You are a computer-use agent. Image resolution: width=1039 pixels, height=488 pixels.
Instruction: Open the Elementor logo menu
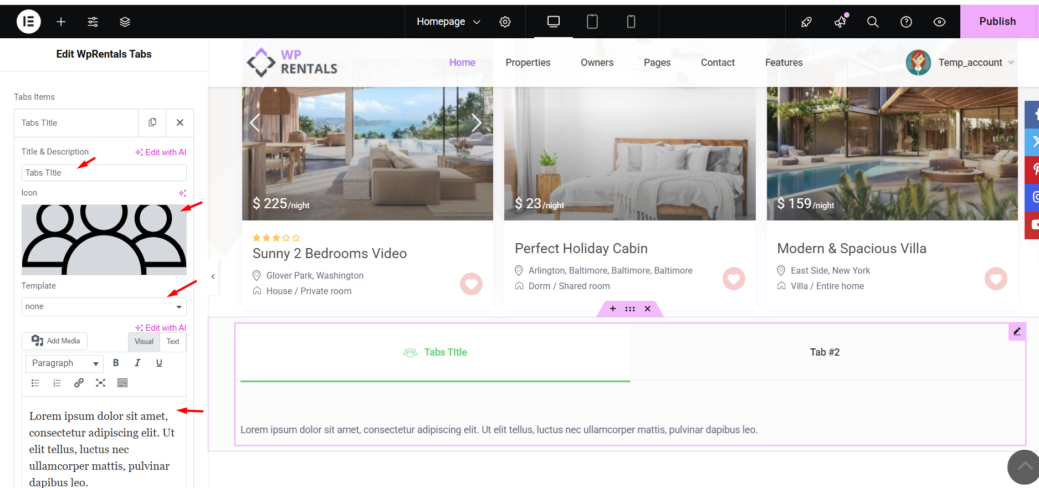click(x=29, y=22)
